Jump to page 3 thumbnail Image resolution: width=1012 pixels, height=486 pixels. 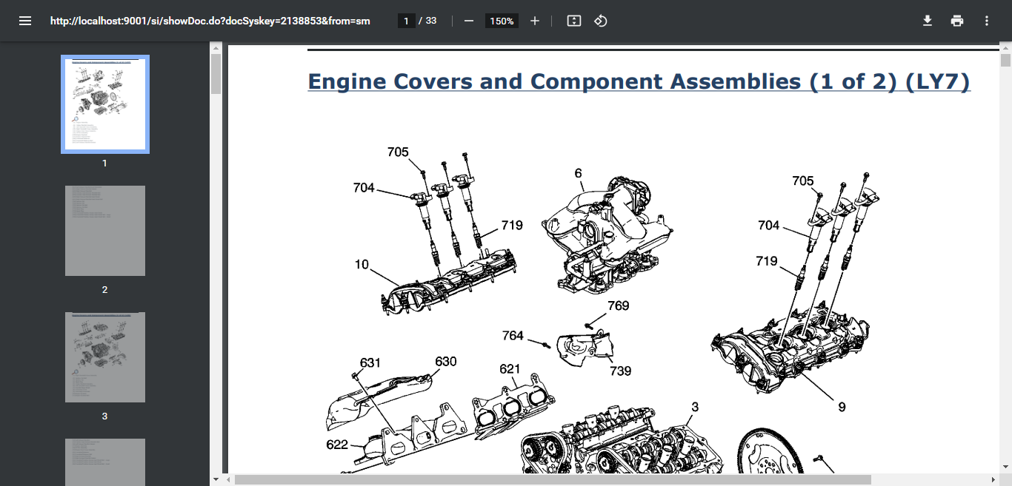(x=105, y=357)
